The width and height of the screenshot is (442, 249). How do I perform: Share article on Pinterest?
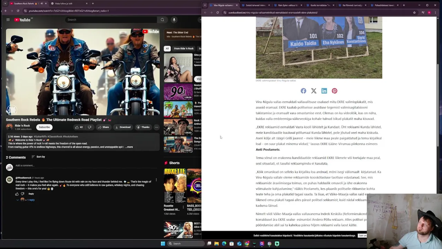(335, 91)
